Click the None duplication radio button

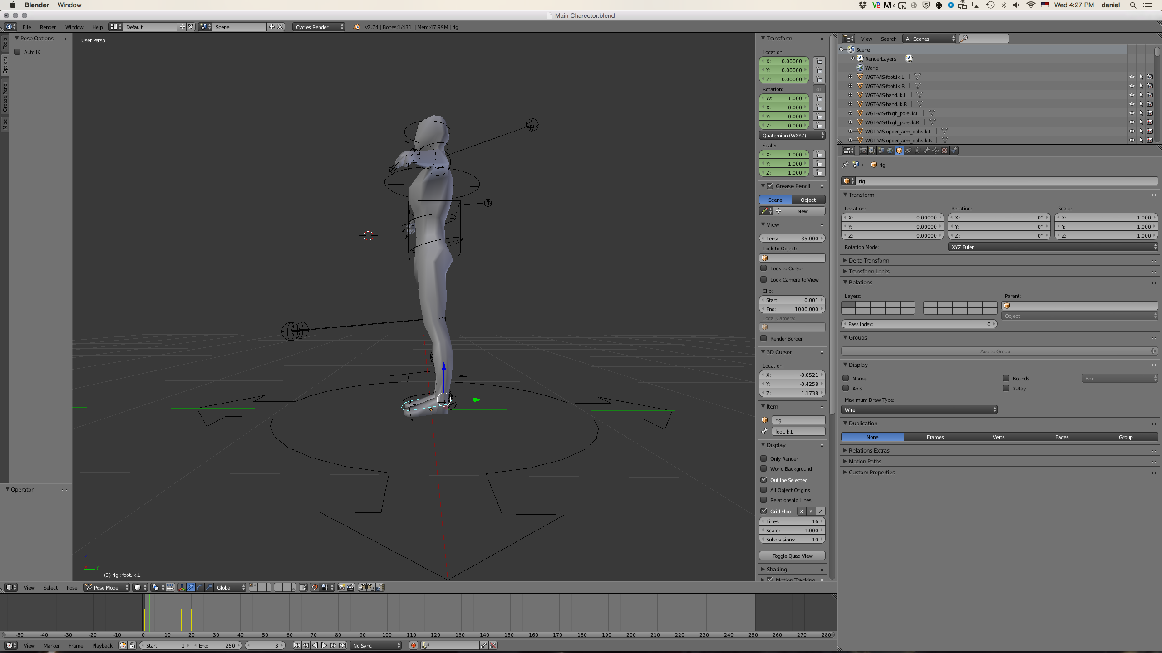click(x=872, y=437)
